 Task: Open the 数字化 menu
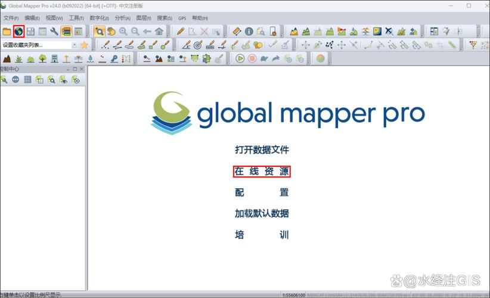coord(99,18)
